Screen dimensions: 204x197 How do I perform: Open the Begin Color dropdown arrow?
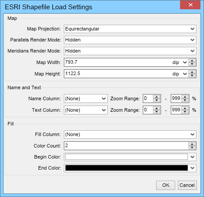pyautogui.click(x=192, y=157)
